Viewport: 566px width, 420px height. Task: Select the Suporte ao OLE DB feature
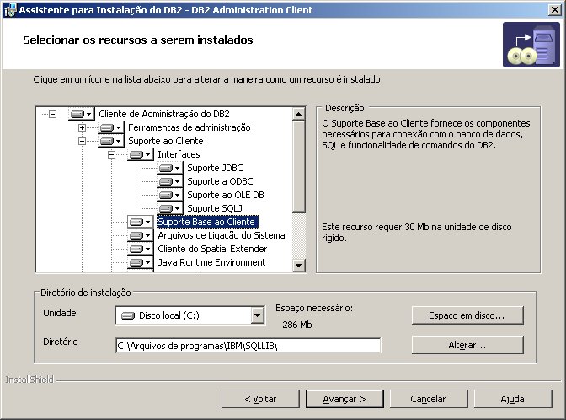226,195
